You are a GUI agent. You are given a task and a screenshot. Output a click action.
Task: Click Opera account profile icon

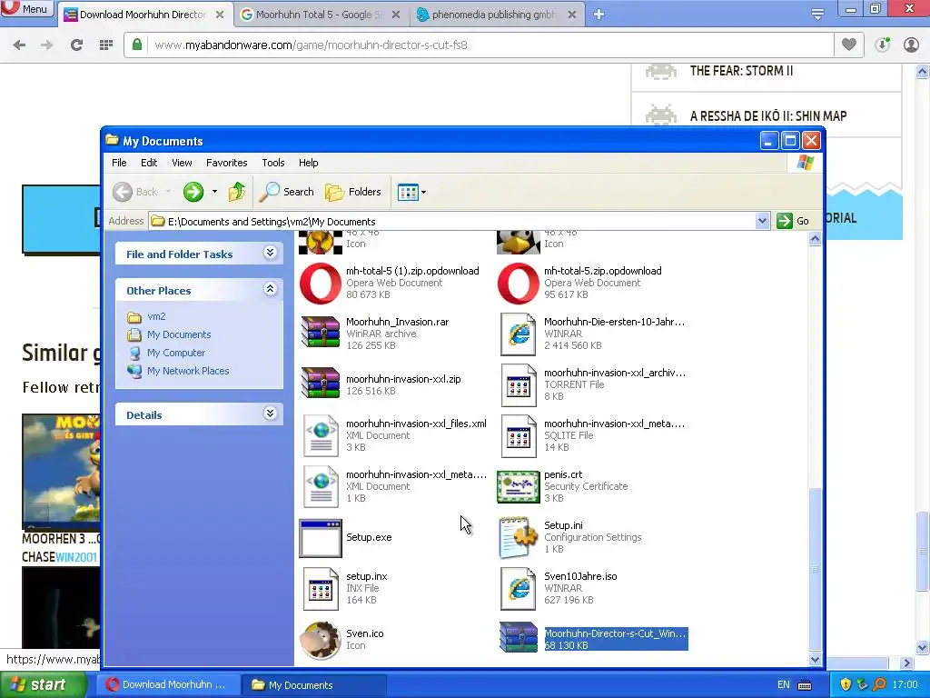pos(911,45)
